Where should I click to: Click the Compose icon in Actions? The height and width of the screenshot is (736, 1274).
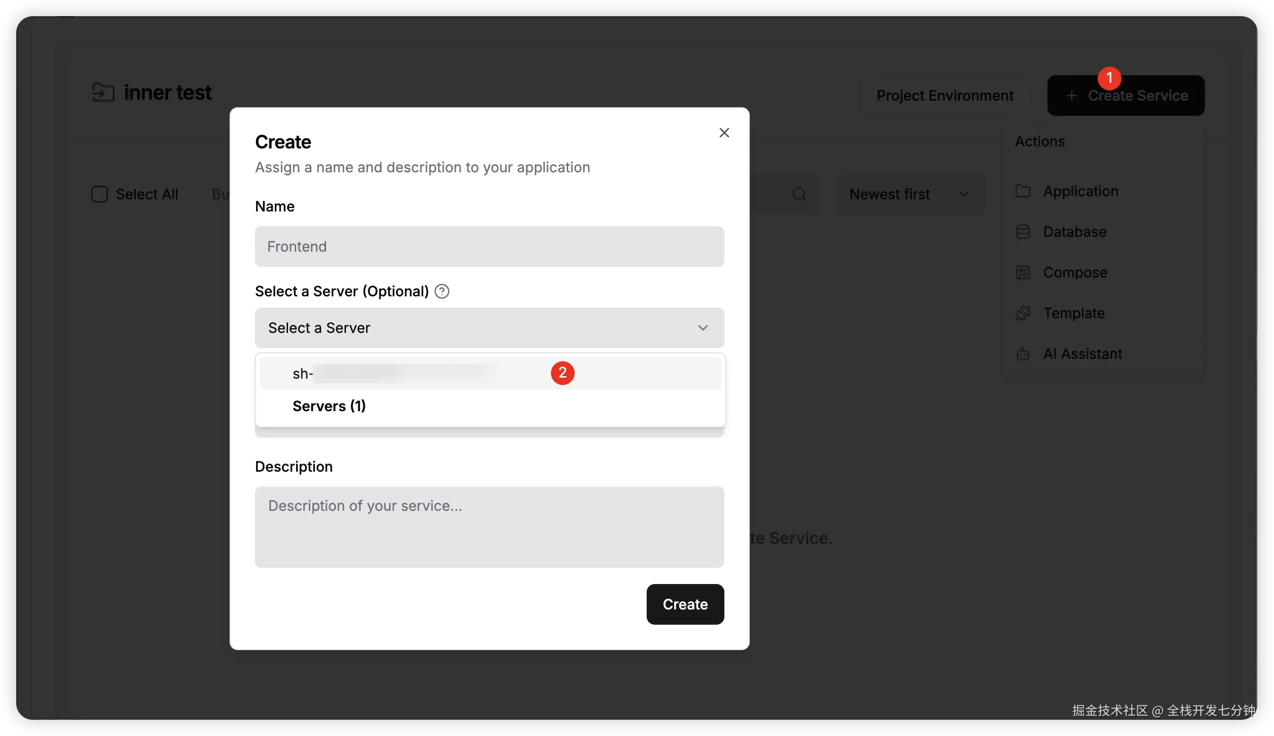click(1023, 272)
